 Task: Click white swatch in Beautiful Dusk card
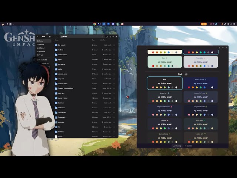click(212, 88)
